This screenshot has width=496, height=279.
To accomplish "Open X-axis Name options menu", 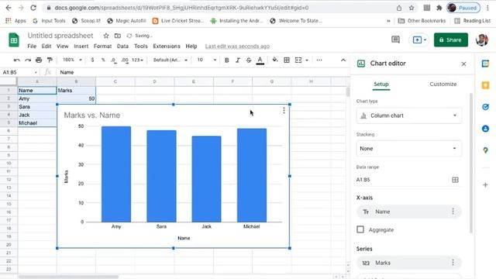I will (453, 212).
